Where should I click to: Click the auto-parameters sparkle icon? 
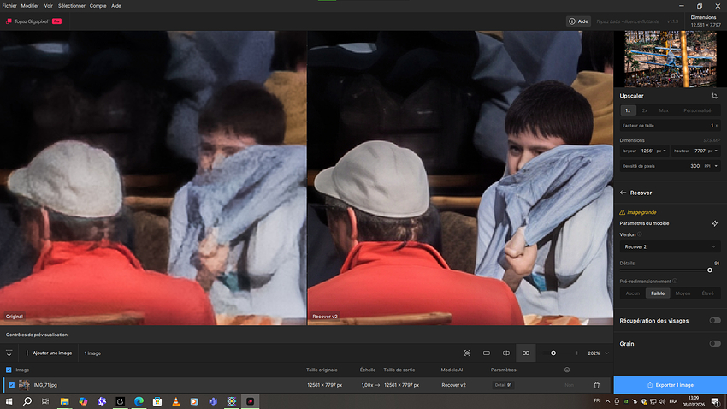coord(714,223)
